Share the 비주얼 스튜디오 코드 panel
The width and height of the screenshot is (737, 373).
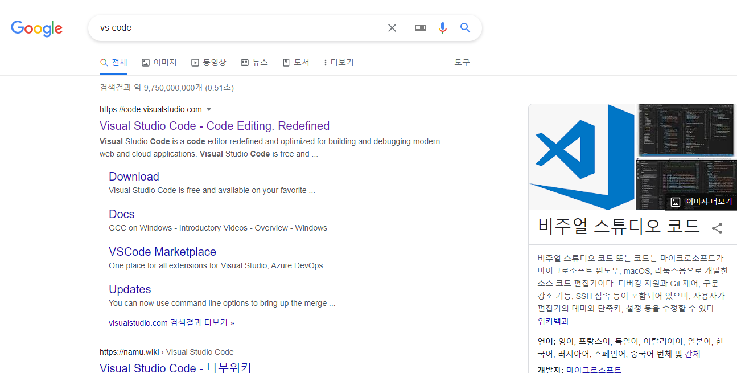[x=717, y=228]
